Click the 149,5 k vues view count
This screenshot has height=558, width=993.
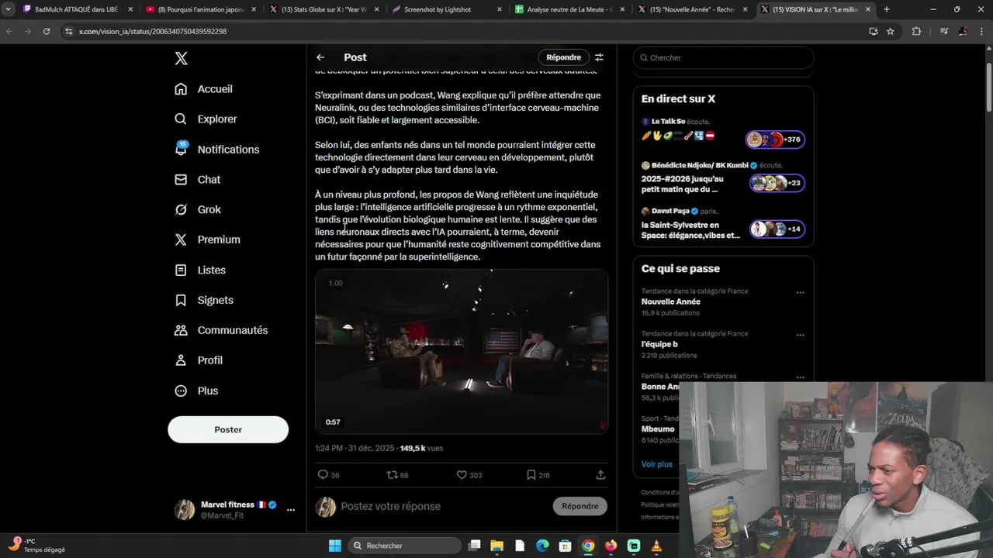(421, 449)
